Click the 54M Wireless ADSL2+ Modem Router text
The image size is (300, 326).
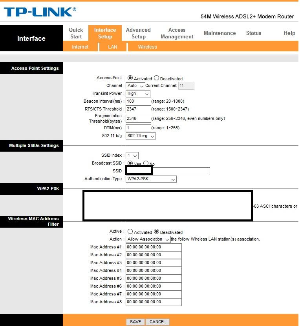point(247,16)
